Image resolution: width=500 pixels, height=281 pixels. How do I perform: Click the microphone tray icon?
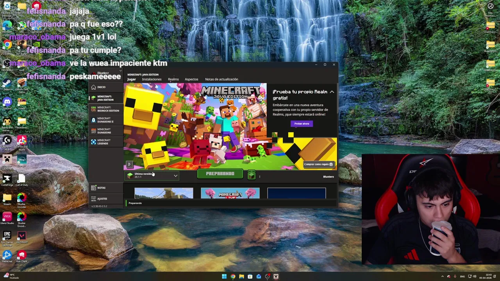455,277
